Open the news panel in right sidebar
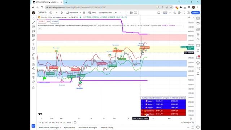 (198, 29)
